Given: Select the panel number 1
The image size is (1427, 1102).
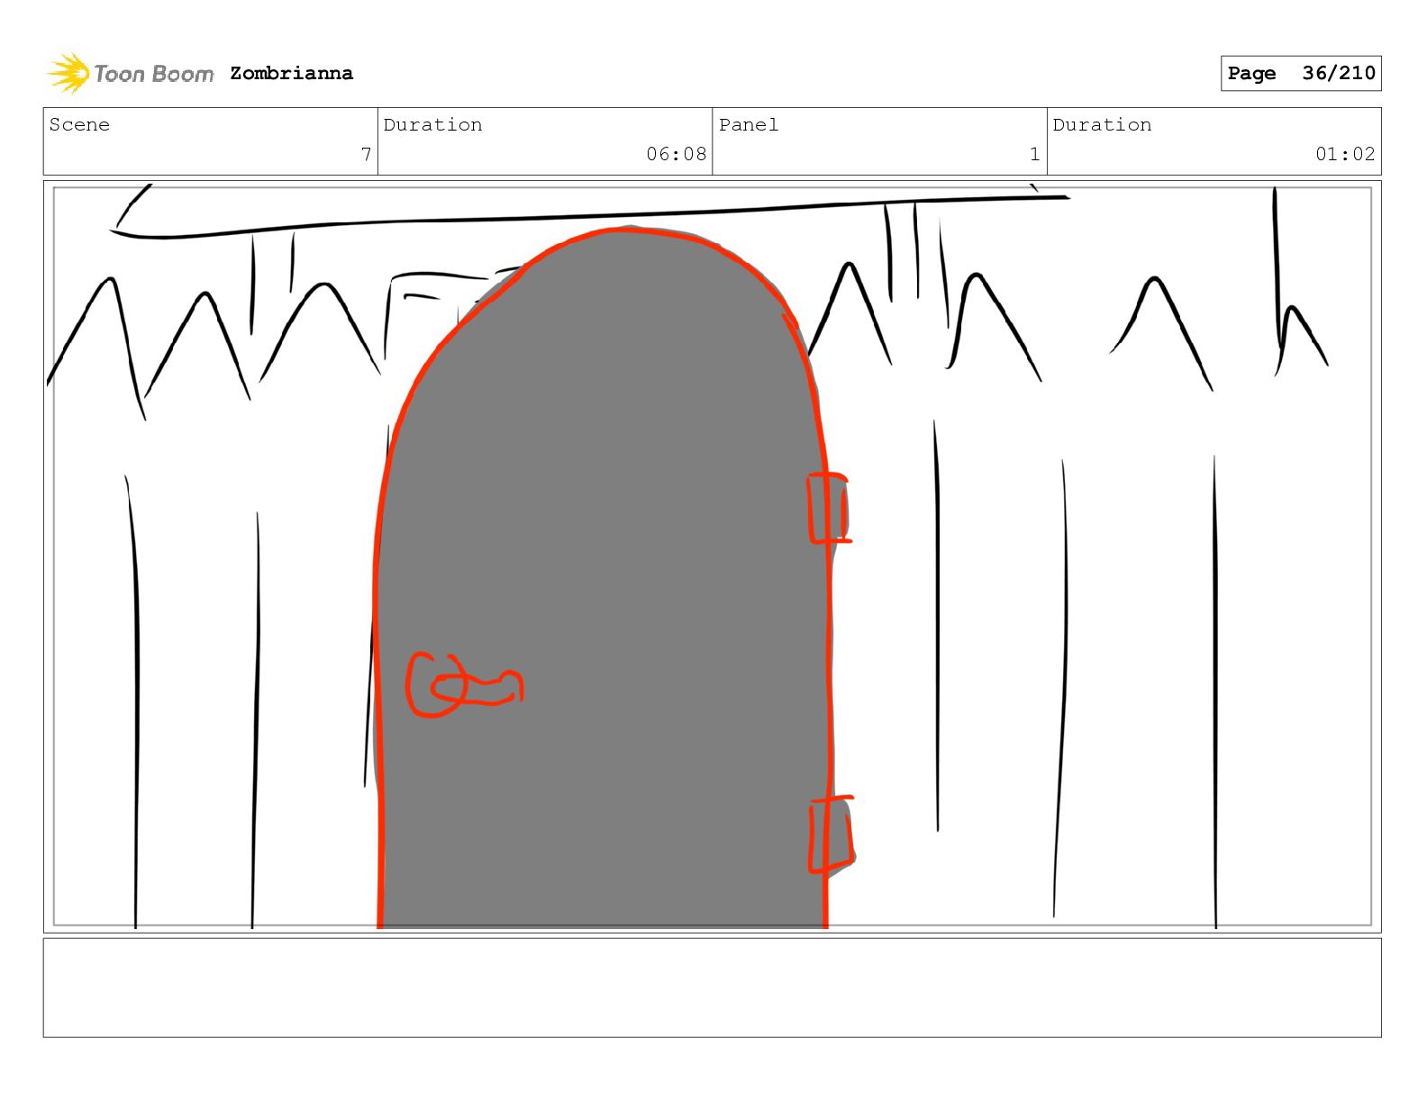Looking at the screenshot, I should [1035, 154].
